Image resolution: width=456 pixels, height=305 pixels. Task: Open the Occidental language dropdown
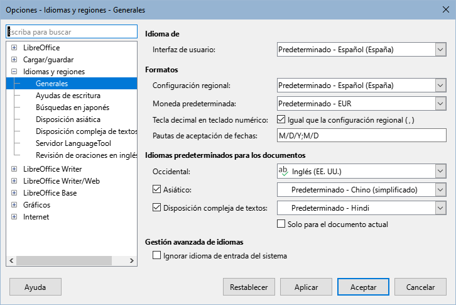click(x=440, y=171)
